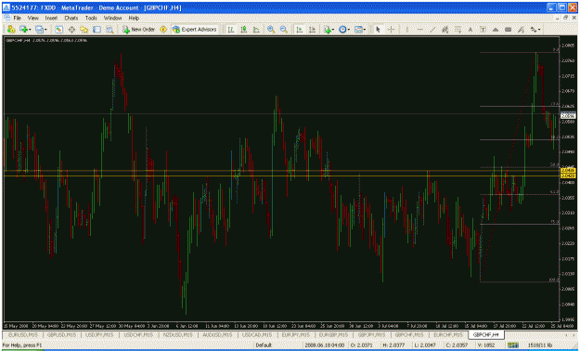Open the Market Watch window icon
580x351 pixels.
[58, 30]
